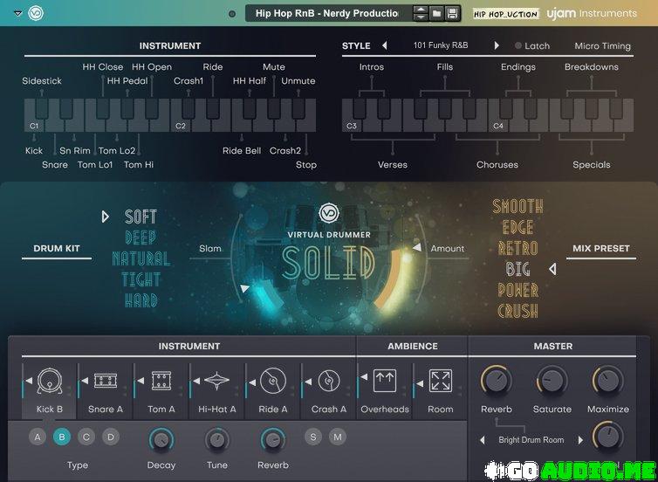Adjust the Saturate knob

pos(552,382)
